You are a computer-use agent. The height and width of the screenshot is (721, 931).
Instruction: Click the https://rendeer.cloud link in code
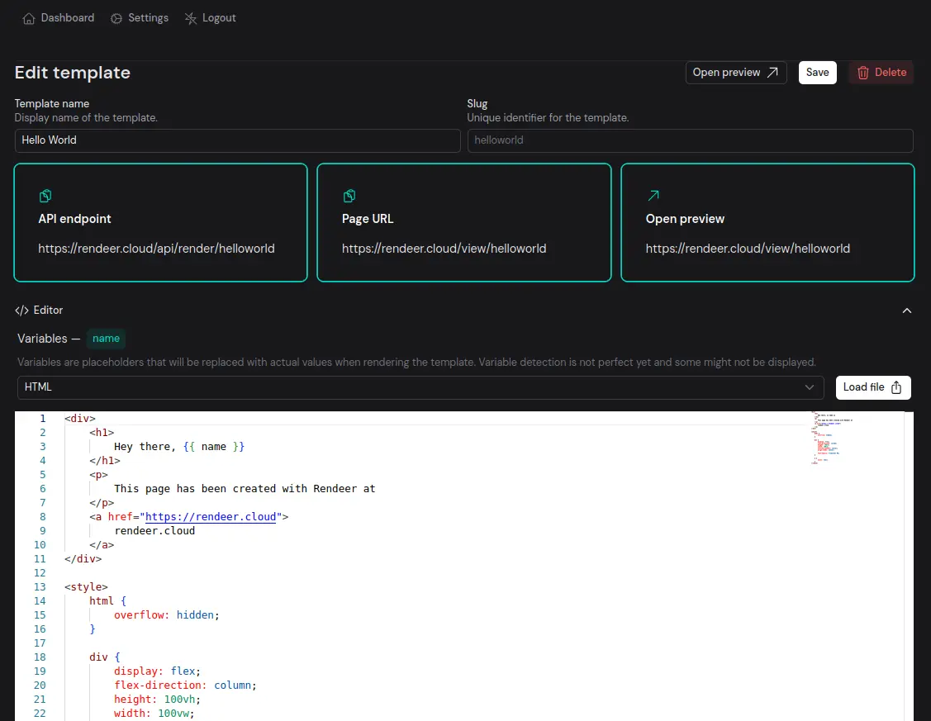click(210, 517)
